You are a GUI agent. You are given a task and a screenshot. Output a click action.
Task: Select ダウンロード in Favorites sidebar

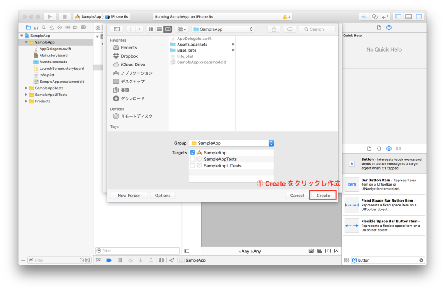(x=133, y=98)
